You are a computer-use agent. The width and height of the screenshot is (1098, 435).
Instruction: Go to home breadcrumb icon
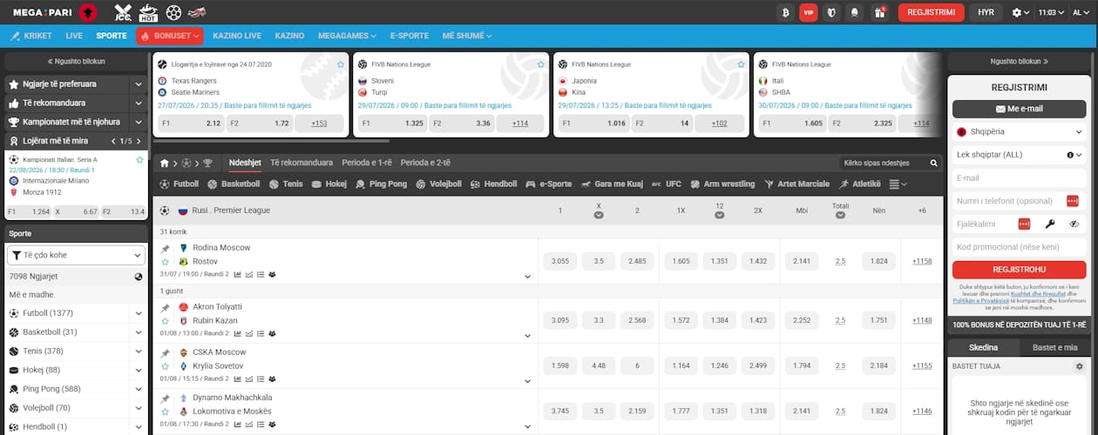[165, 163]
